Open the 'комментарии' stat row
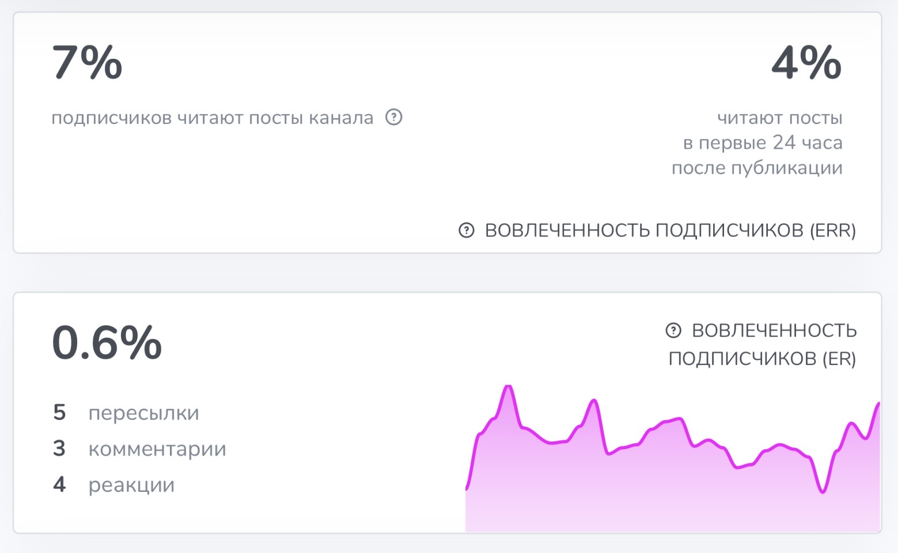The image size is (898, 553). tap(157, 449)
